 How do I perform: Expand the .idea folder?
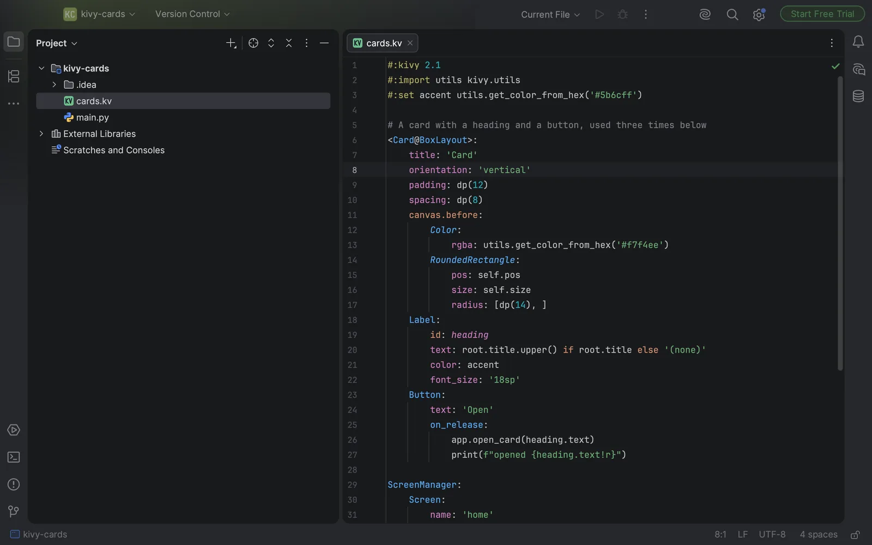click(x=55, y=84)
